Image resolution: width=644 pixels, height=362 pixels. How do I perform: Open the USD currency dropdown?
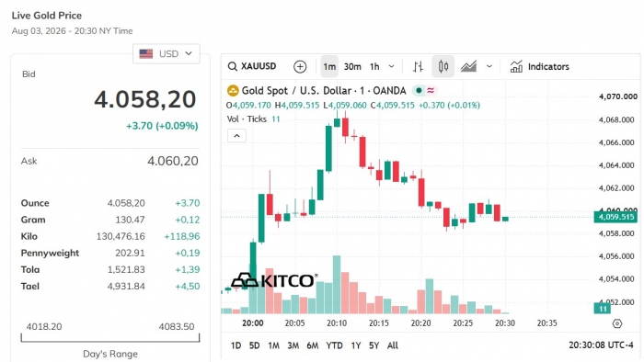coord(167,53)
